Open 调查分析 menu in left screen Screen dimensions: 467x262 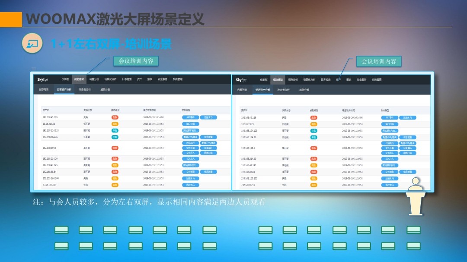pos(94,79)
